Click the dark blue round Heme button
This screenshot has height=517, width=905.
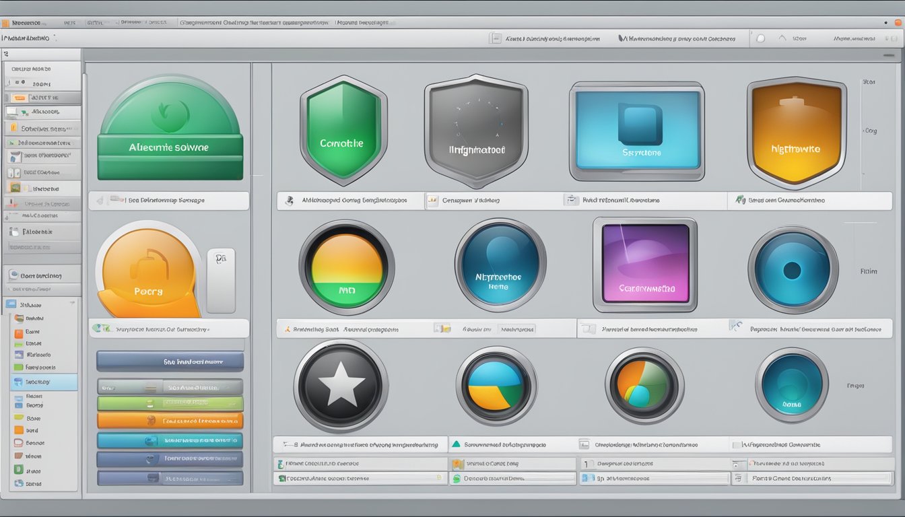pyautogui.click(x=500, y=265)
